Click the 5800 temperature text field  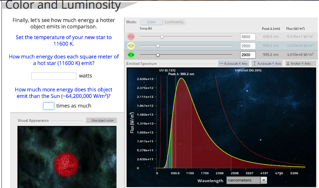[x=248, y=37]
